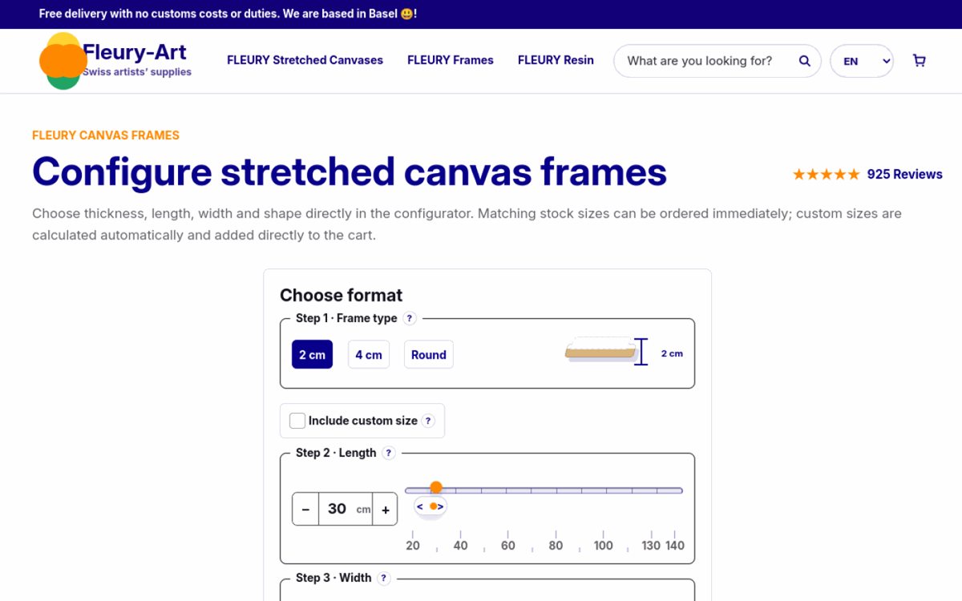The width and height of the screenshot is (962, 601).
Task: Open help for Step 3 Width
Action: tap(384, 578)
